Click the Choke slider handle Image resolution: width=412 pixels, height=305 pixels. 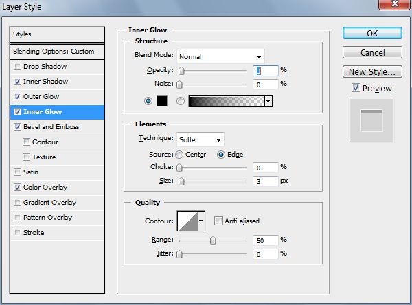click(179, 168)
